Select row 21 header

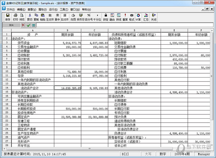7,116
